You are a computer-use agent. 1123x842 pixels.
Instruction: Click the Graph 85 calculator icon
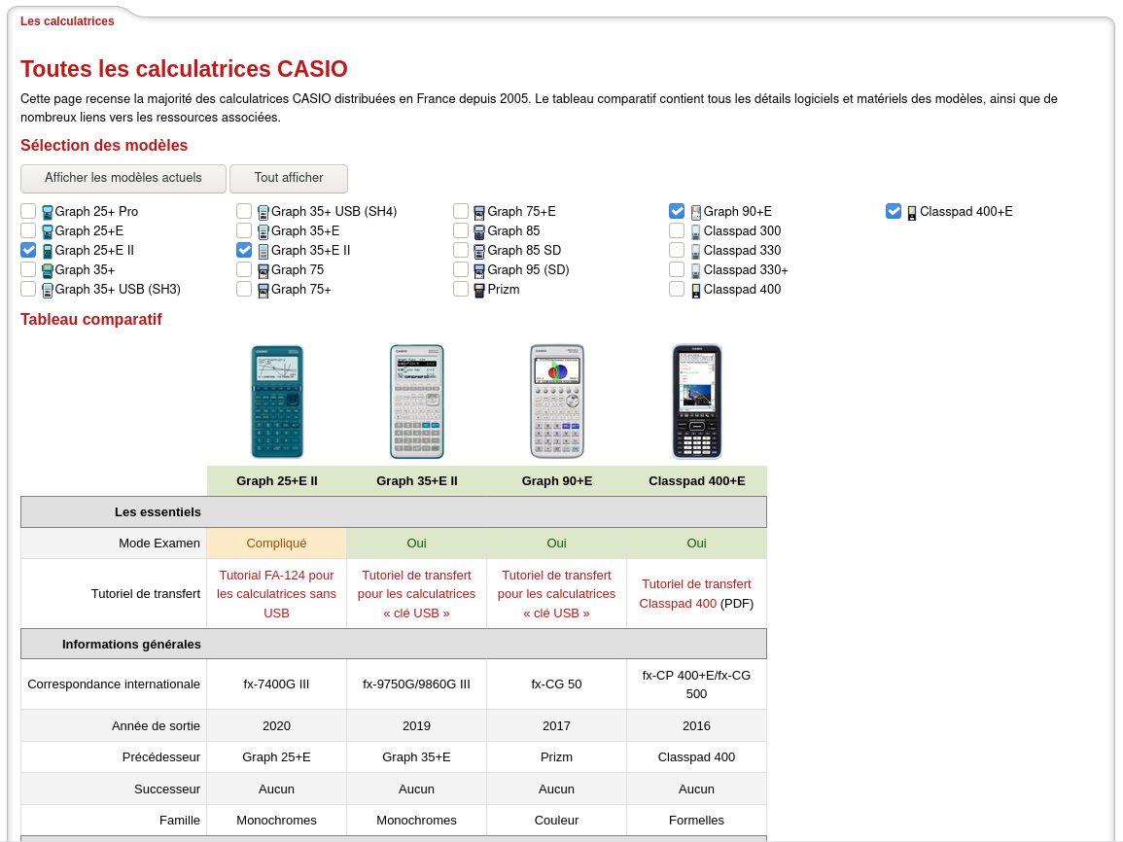[480, 232]
